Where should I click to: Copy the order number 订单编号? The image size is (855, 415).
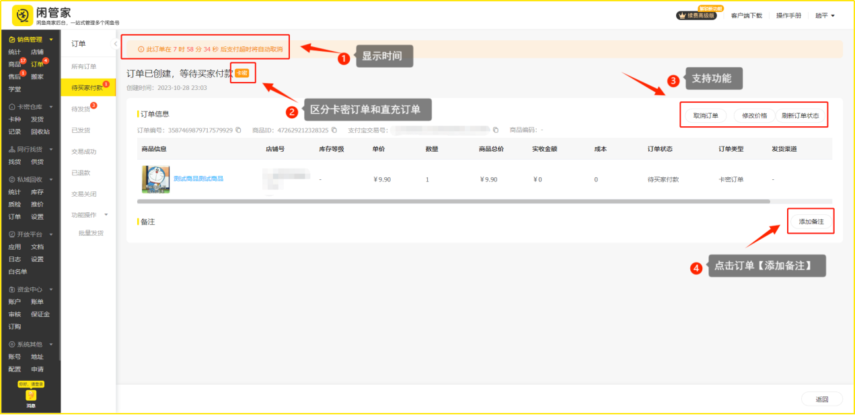click(238, 130)
